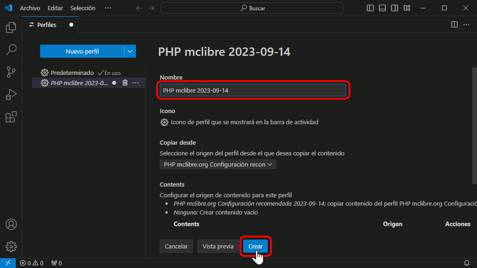Click the Origen column header
The height and width of the screenshot is (268, 477).
tap(392, 224)
